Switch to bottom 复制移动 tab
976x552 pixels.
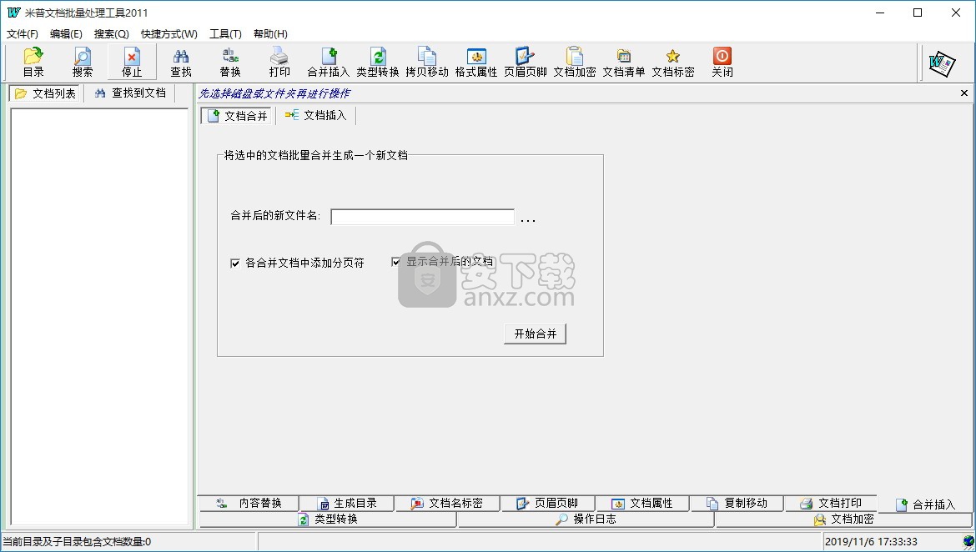click(x=737, y=503)
